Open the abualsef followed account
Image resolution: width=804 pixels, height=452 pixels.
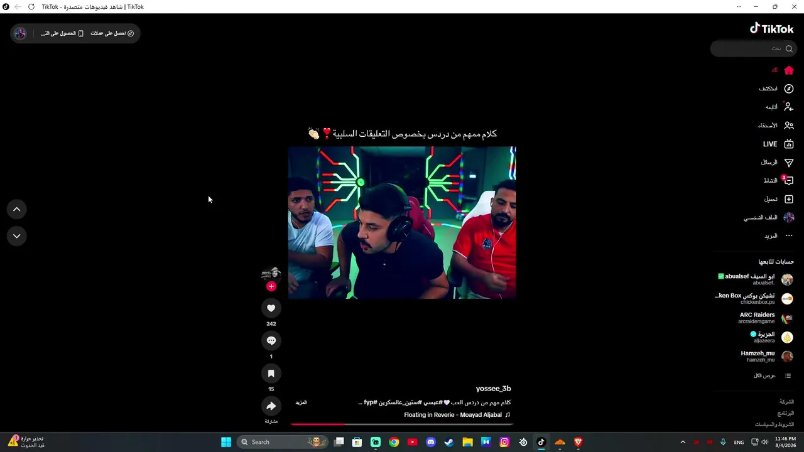point(756,279)
